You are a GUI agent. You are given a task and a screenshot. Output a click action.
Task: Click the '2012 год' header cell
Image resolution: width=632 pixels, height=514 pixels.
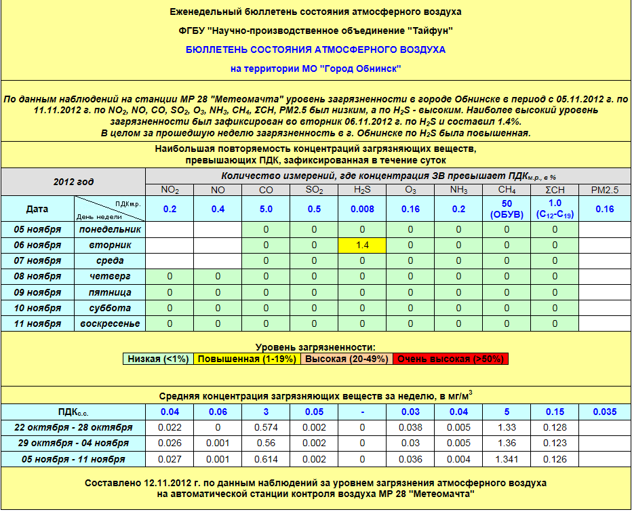73,182
